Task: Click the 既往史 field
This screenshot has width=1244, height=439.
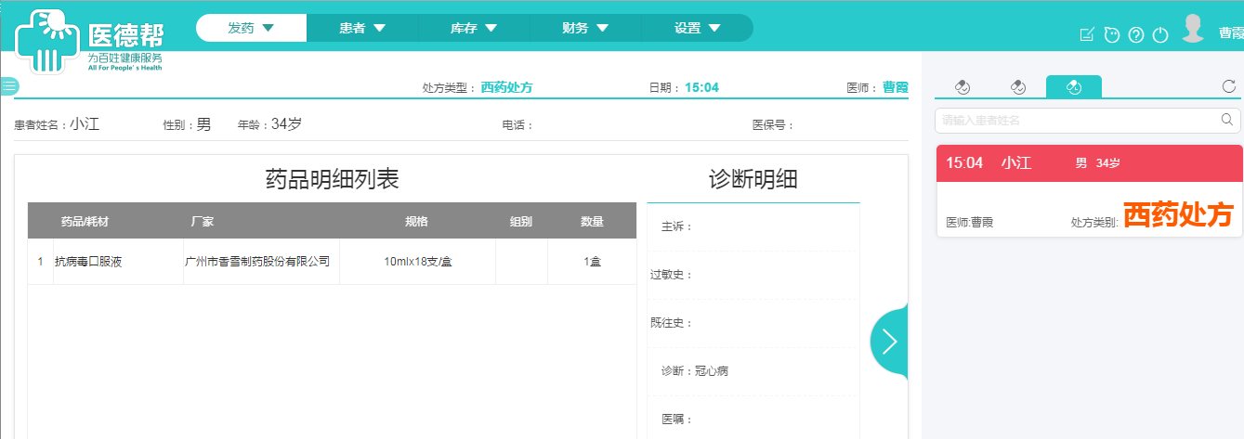Action: [753, 323]
